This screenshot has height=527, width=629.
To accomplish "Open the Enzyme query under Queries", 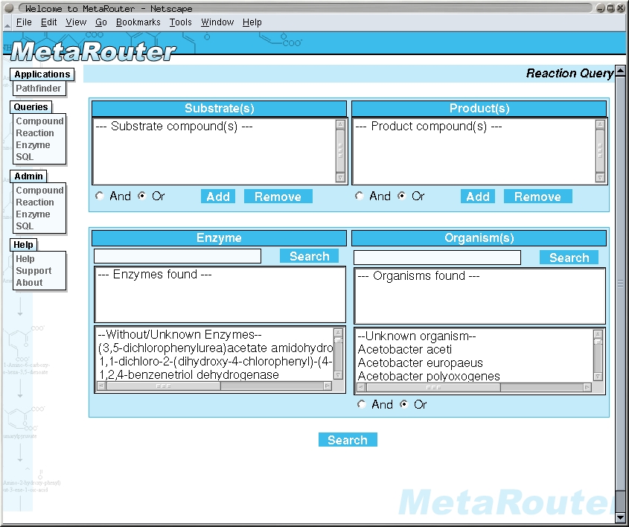I will pyautogui.click(x=33, y=145).
